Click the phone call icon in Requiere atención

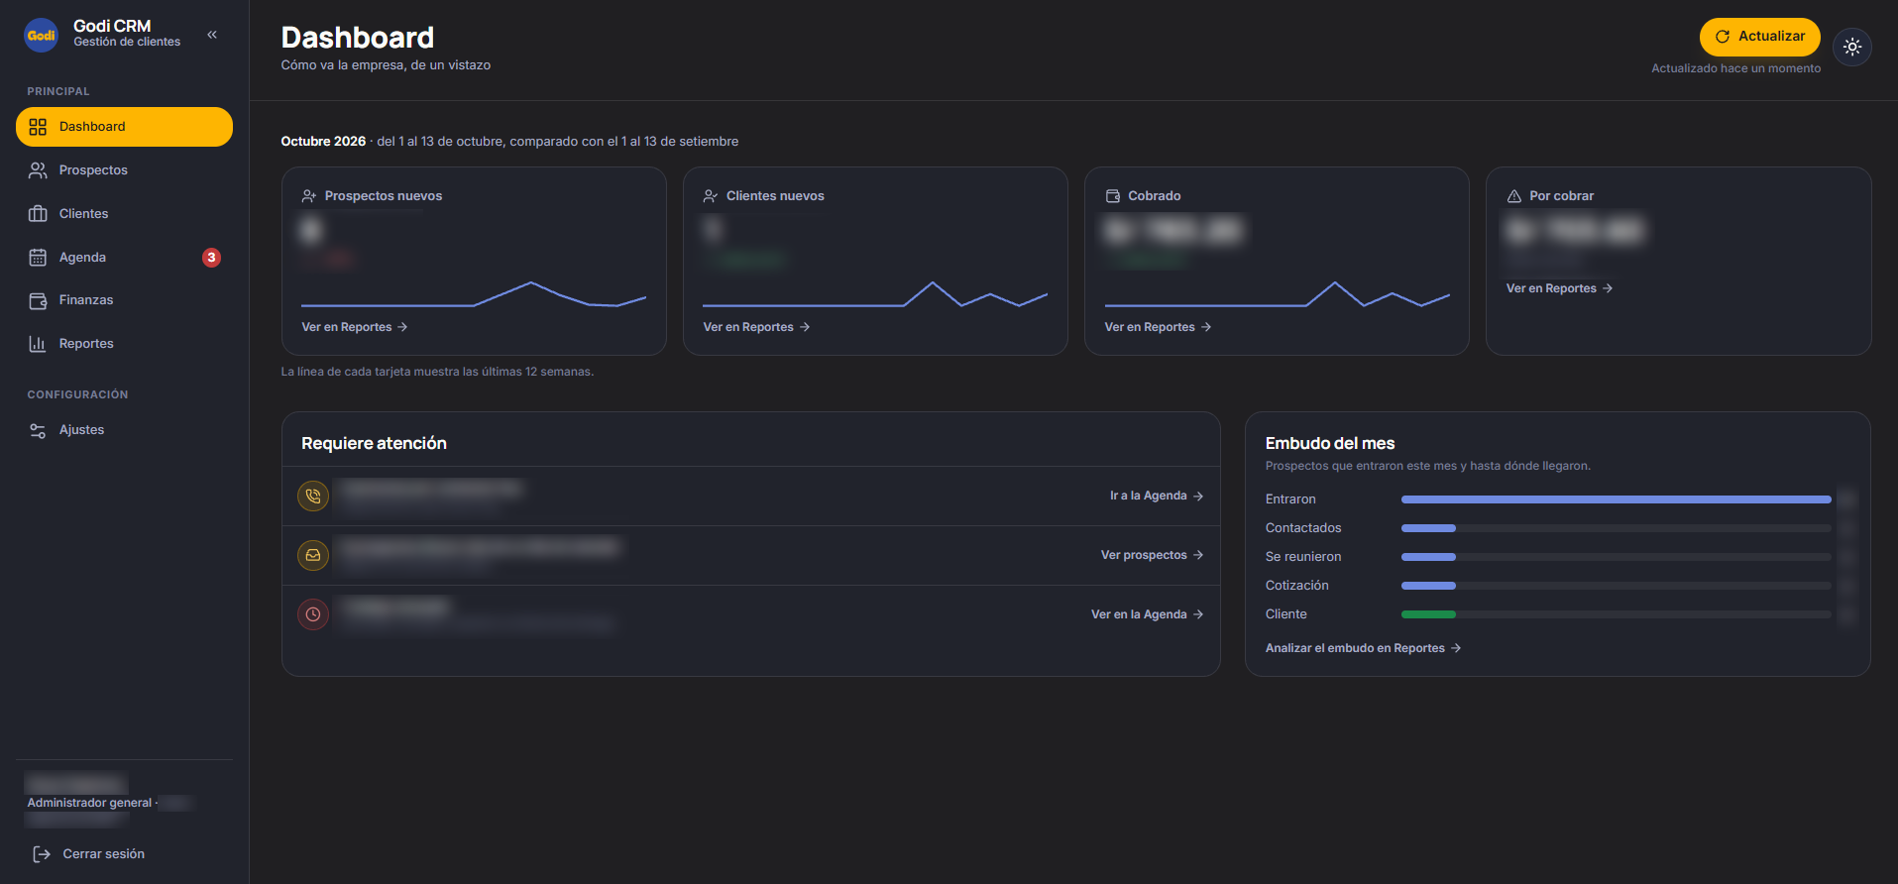[313, 496]
